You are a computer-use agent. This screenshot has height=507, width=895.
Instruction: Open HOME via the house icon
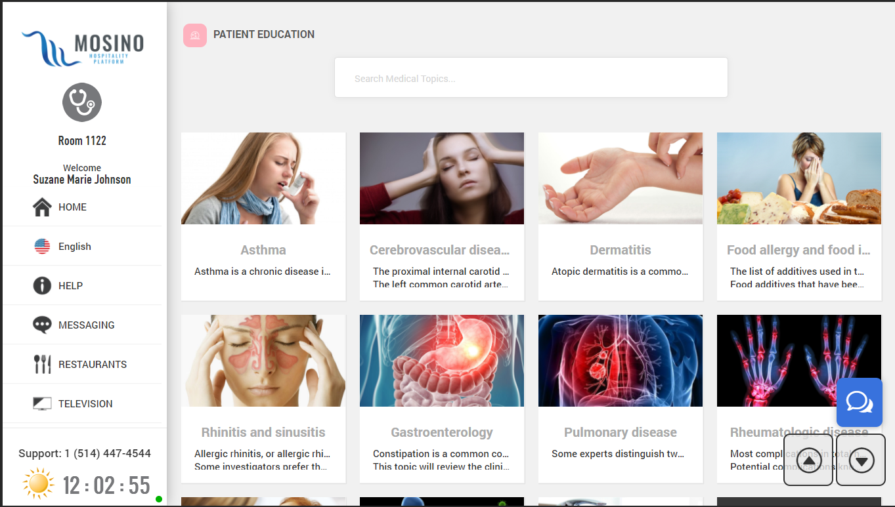pyautogui.click(x=42, y=207)
